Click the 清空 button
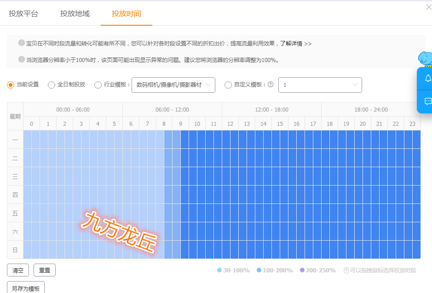 (18, 270)
